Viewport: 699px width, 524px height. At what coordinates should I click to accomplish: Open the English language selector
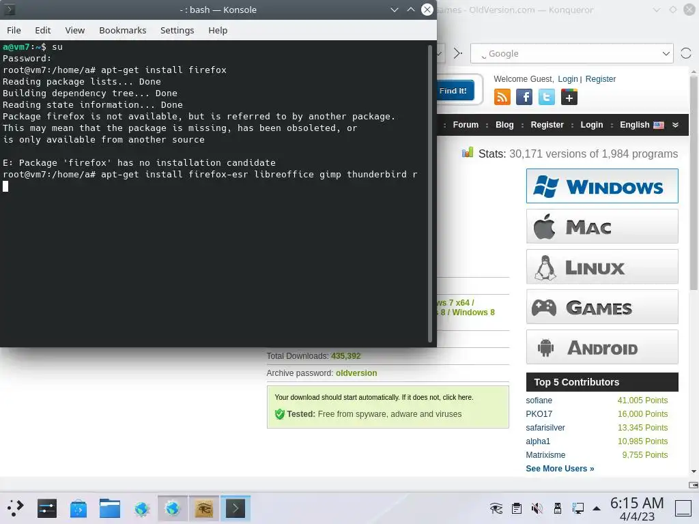tap(642, 125)
